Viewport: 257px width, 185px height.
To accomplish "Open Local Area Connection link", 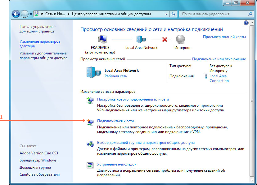I will [x=219, y=78].
